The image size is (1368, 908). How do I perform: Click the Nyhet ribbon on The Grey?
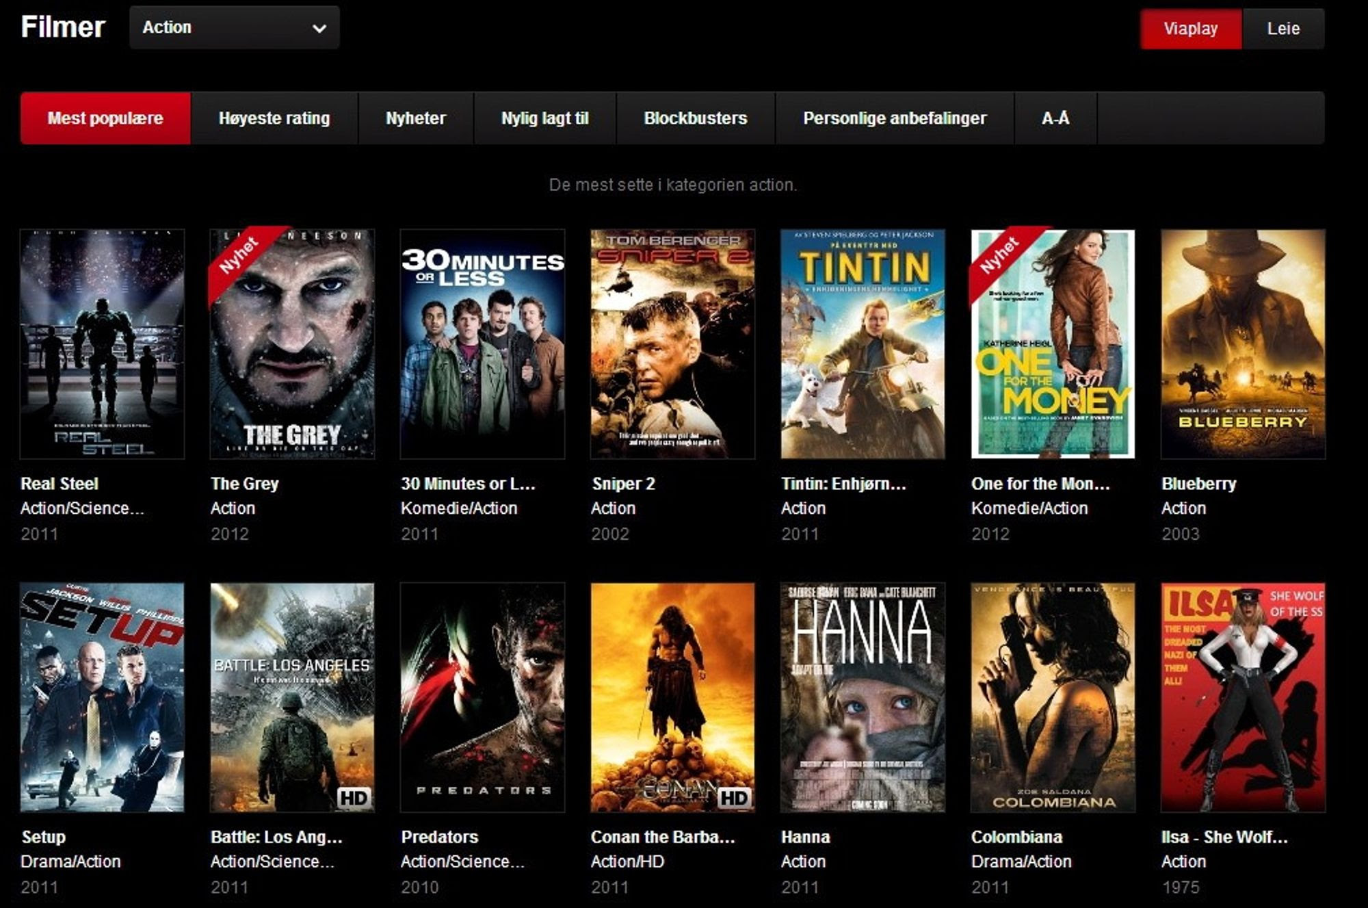pyautogui.click(x=241, y=257)
